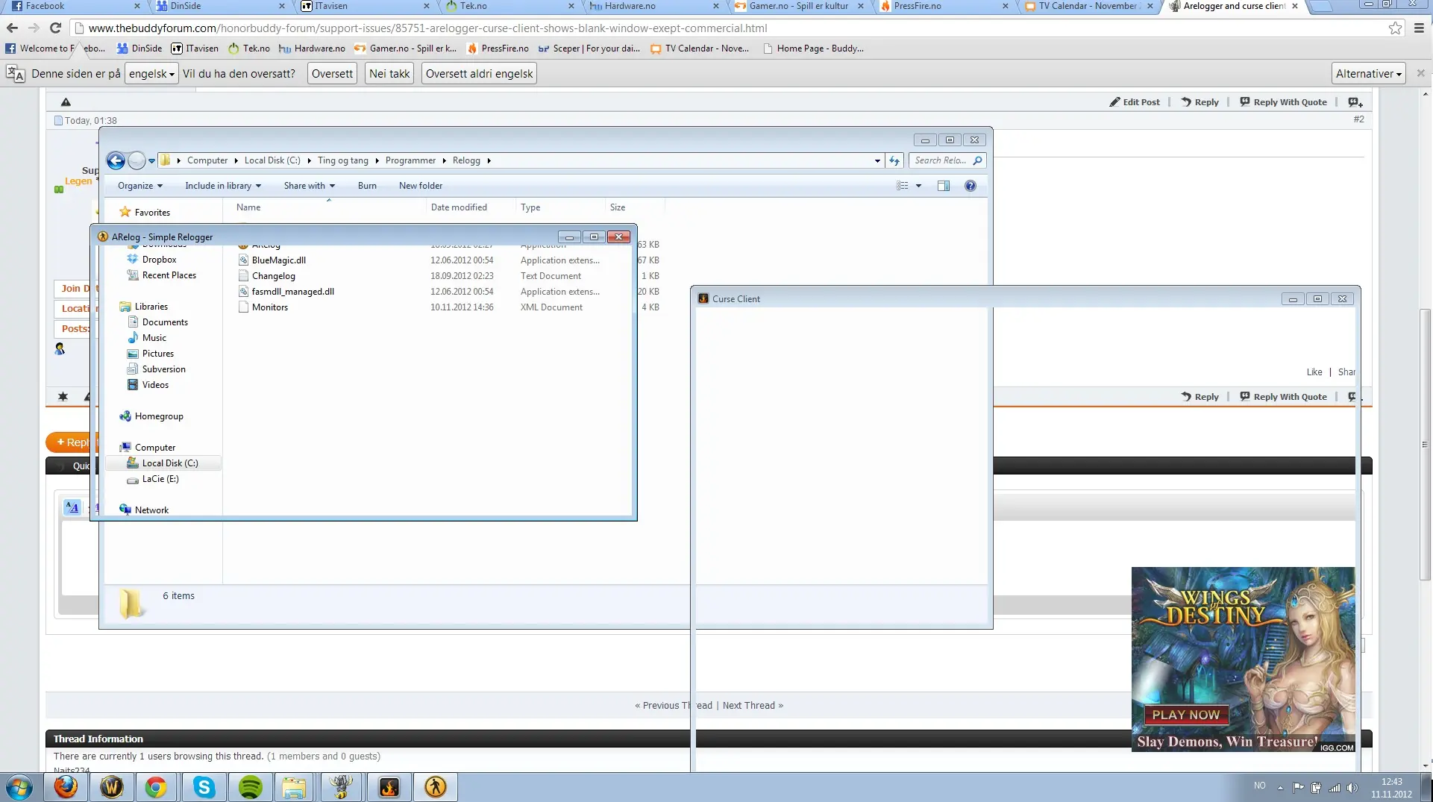The height and width of the screenshot is (802, 1433).
Task: Open Spotify from the taskbar
Action: point(251,787)
